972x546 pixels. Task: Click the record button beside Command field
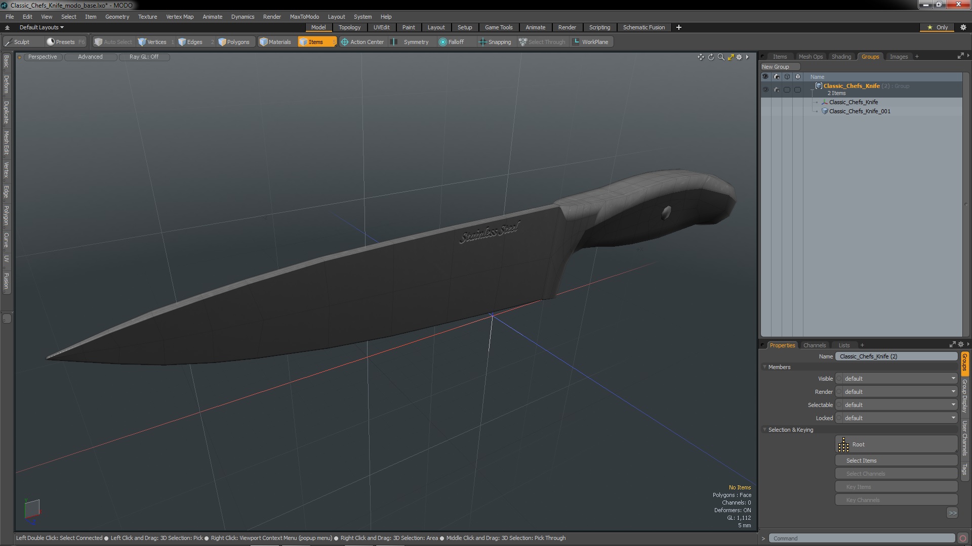[963, 538]
